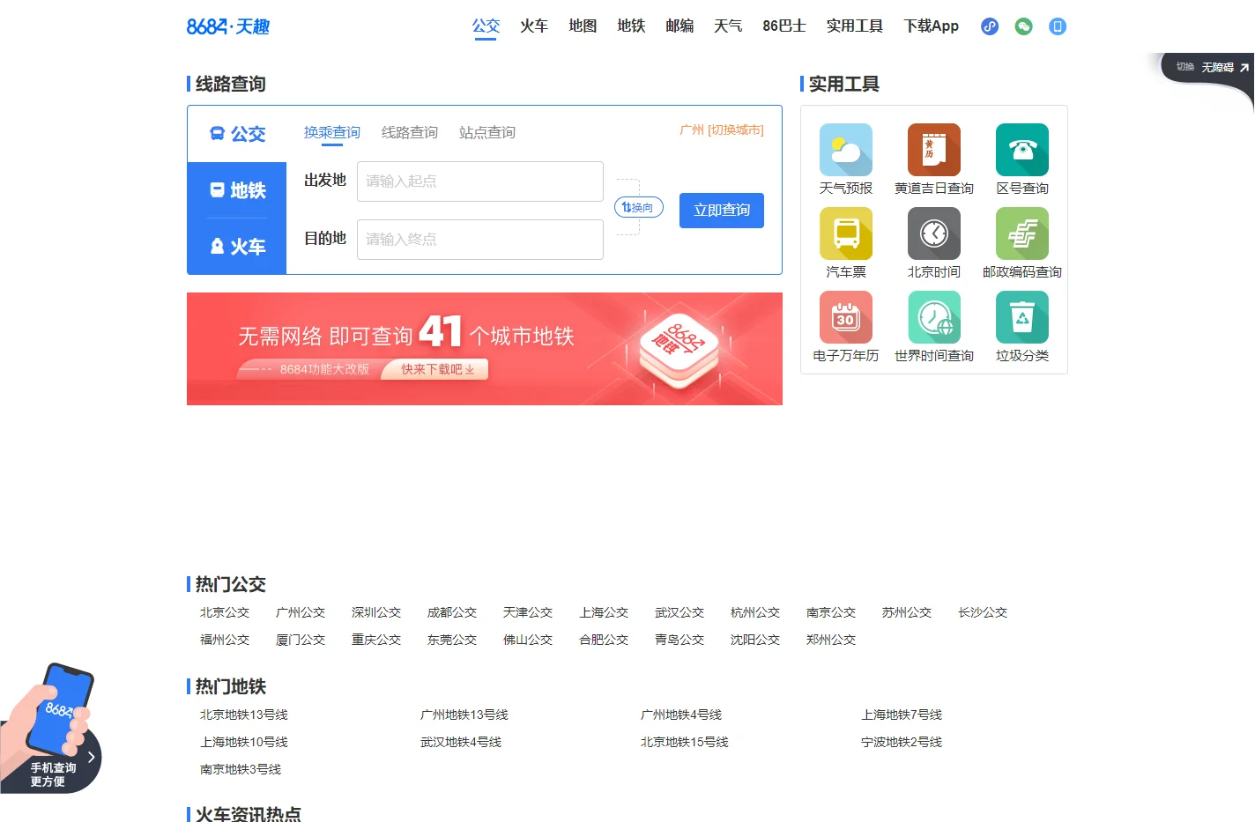
Task: Open the 天气预报 weather forecast icon
Action: click(846, 150)
